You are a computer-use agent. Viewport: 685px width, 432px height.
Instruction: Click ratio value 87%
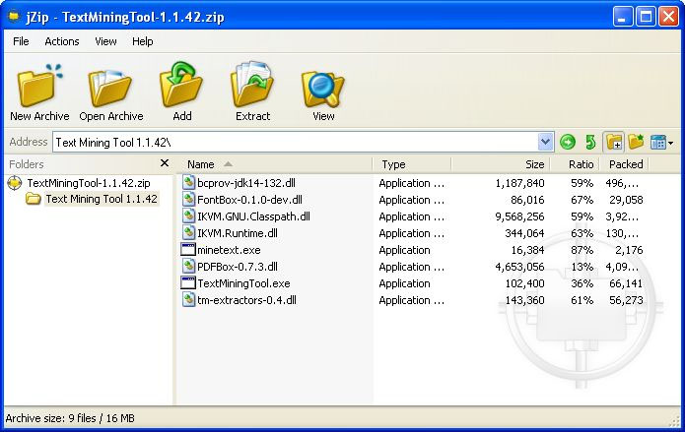[x=582, y=250]
